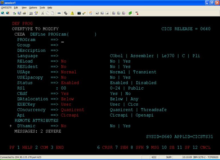Click the scissors Cut icon in toolbar
This screenshot has height=160, width=220.
tap(43, 13)
